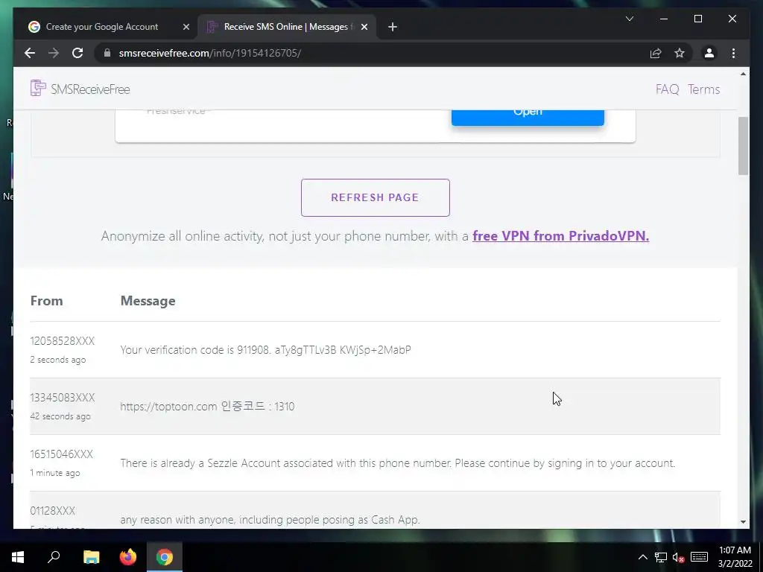Select sender 16515046XXX

pyautogui.click(x=61, y=454)
